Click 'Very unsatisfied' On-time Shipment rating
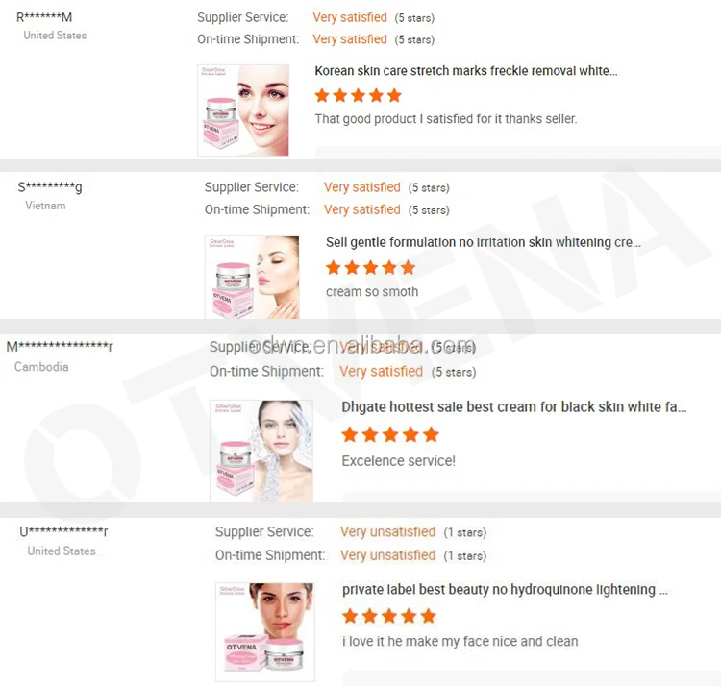Screen dimensions: 721x686 click(387, 555)
